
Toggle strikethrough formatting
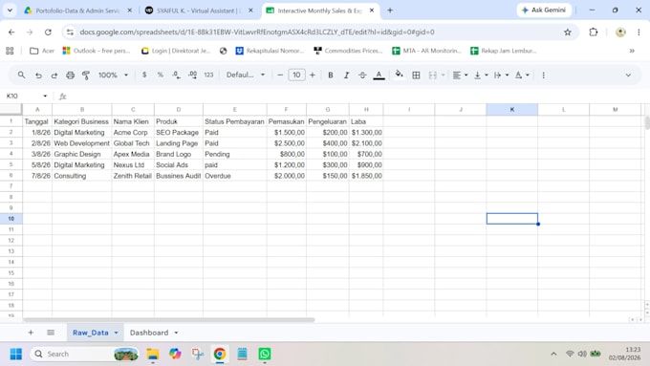[362, 75]
